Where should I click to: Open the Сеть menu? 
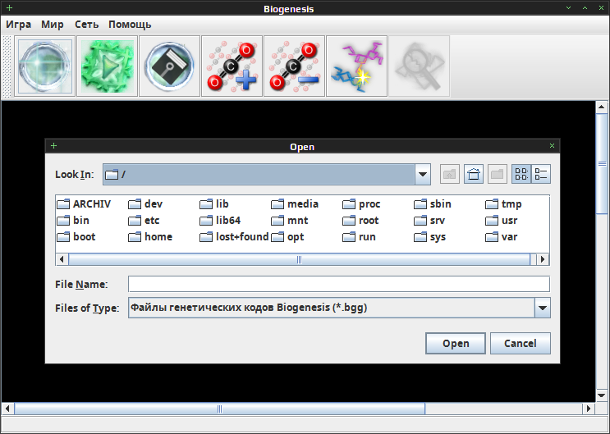86,25
